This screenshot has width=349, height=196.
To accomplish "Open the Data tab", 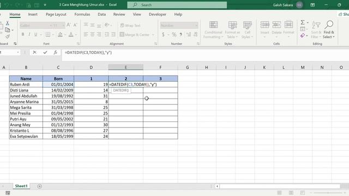I will coord(102,15).
